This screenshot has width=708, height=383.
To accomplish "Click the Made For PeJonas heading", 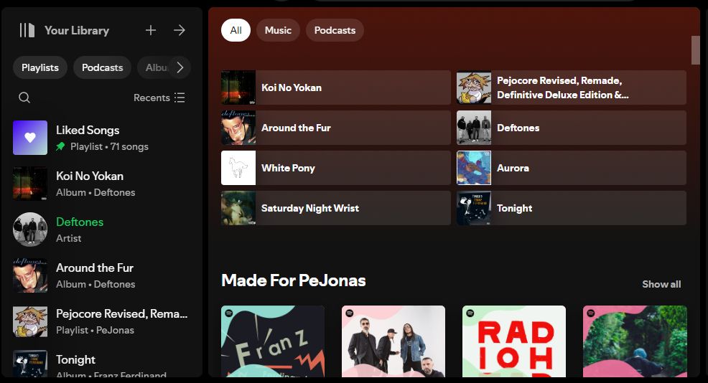I will click(x=294, y=280).
